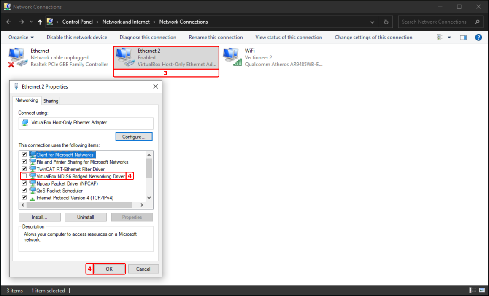Screen dimensions: 489x296
Task: Uncheck QoS Packet Scheduler checkbox
Action: (24, 190)
